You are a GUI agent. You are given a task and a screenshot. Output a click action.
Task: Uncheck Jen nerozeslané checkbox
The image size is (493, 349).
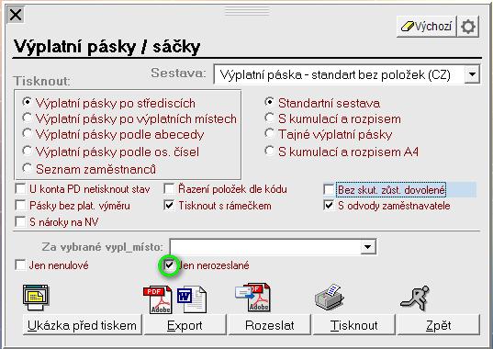pyautogui.click(x=169, y=265)
